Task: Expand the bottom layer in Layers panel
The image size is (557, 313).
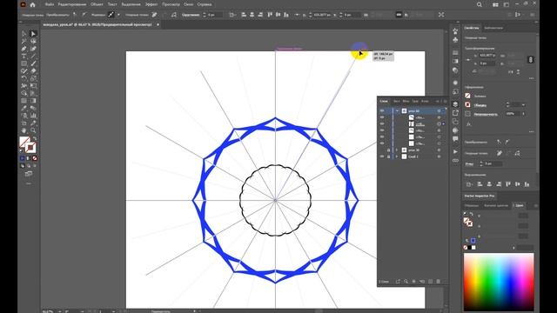Action: (397, 156)
